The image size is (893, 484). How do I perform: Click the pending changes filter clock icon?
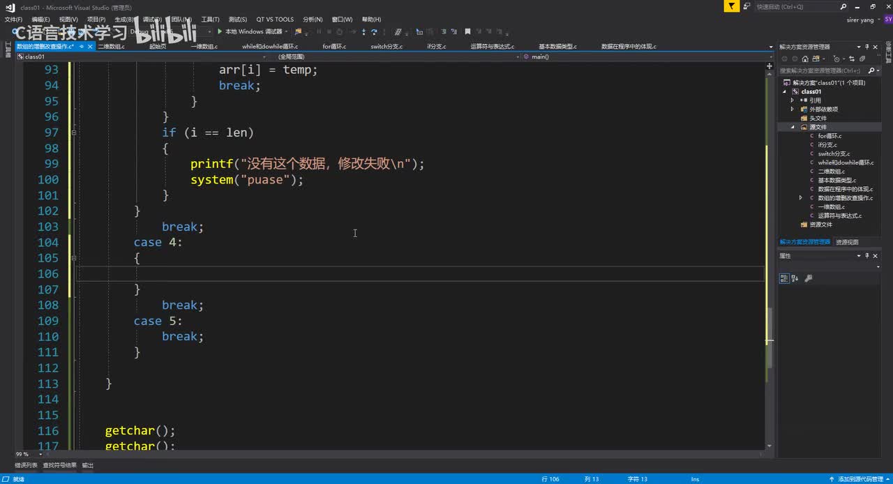pyautogui.click(x=837, y=59)
